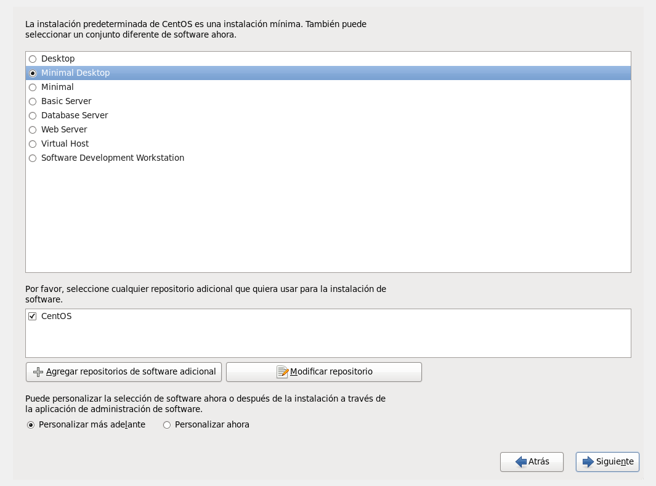Viewport: 656px width, 486px height.
Task: Choose Software Development Workstation option
Action: 33,158
